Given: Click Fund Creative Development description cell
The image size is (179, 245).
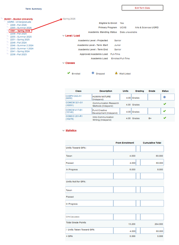Looking at the screenshot, I should tap(106, 111).
